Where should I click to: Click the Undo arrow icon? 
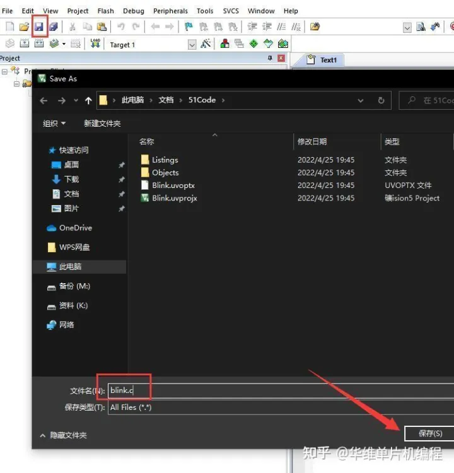121,26
